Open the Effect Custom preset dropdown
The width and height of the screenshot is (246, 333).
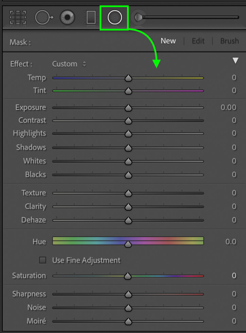point(69,64)
